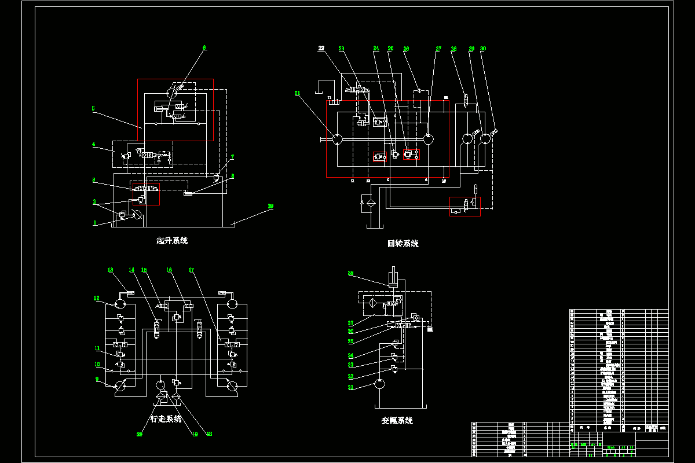Click callout number 23 label
Screen dimensions: 695x463
coord(341,49)
